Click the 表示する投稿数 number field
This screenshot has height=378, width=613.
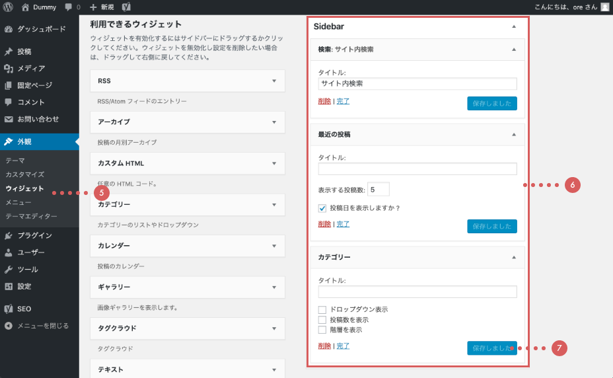point(378,190)
